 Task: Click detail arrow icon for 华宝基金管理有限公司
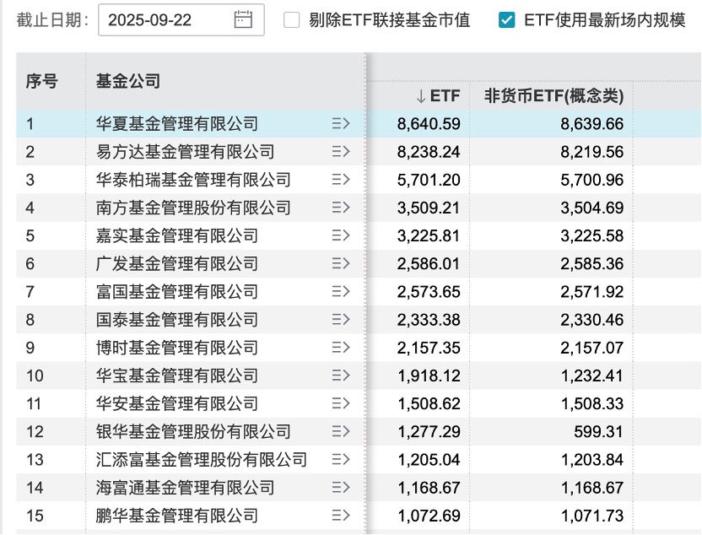[341, 376]
